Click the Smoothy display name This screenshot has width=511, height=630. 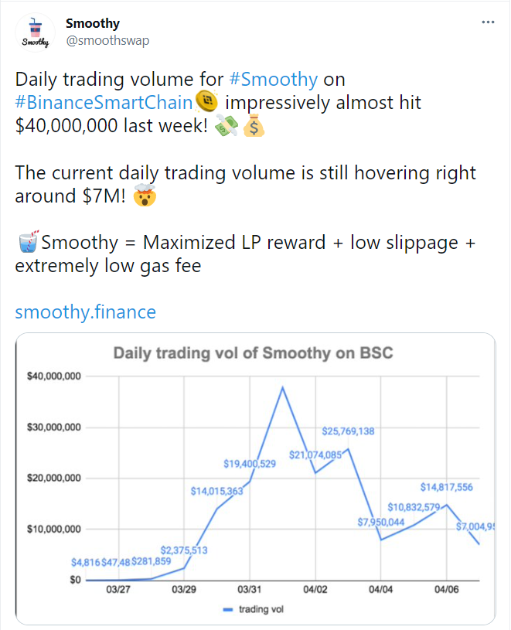tap(93, 22)
